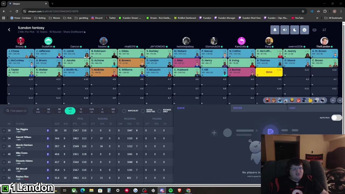Mute draft sounds with the speaker icon

pyautogui.click(x=285, y=30)
